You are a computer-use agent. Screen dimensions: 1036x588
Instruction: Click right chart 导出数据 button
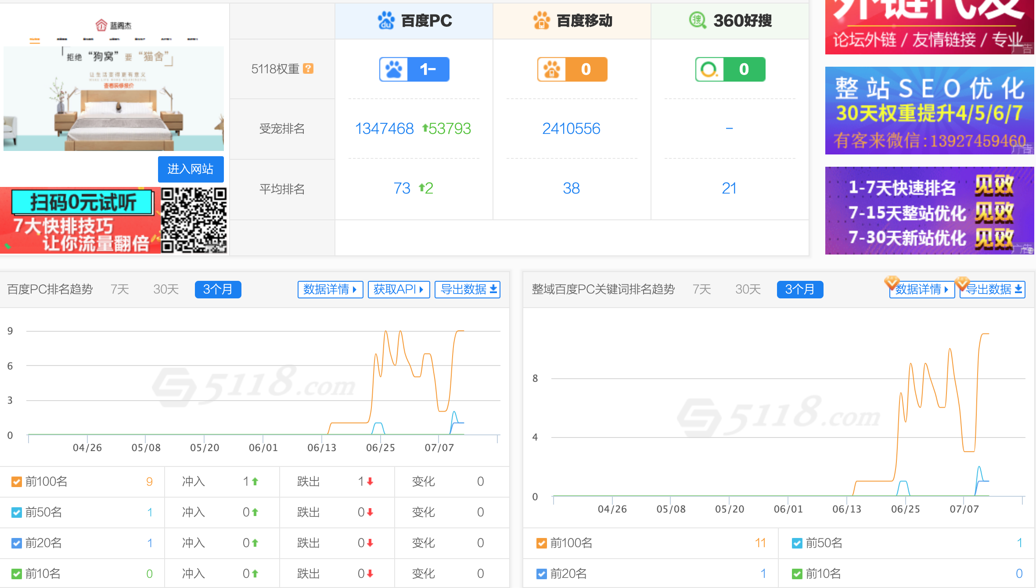[x=993, y=290]
